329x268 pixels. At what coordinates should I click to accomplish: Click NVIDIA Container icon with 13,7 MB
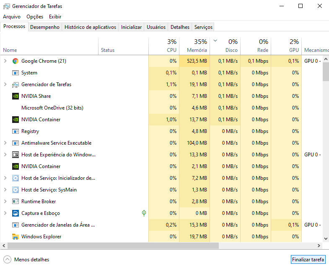click(16, 120)
